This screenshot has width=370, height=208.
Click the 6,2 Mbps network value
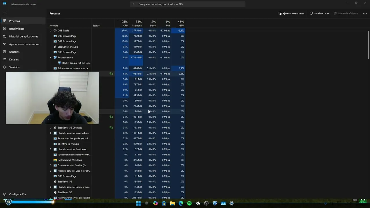(x=165, y=31)
